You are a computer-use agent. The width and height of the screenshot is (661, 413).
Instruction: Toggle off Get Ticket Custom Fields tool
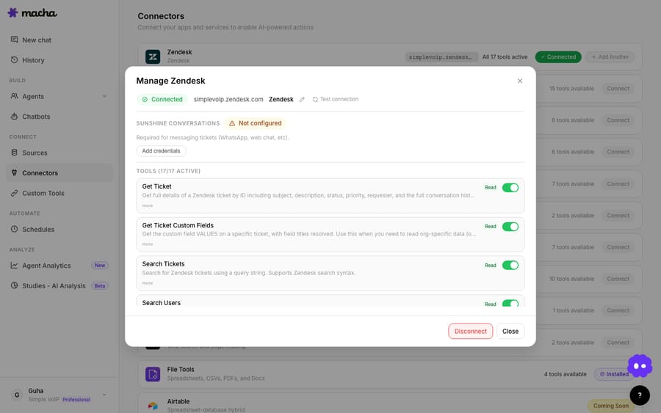(510, 227)
